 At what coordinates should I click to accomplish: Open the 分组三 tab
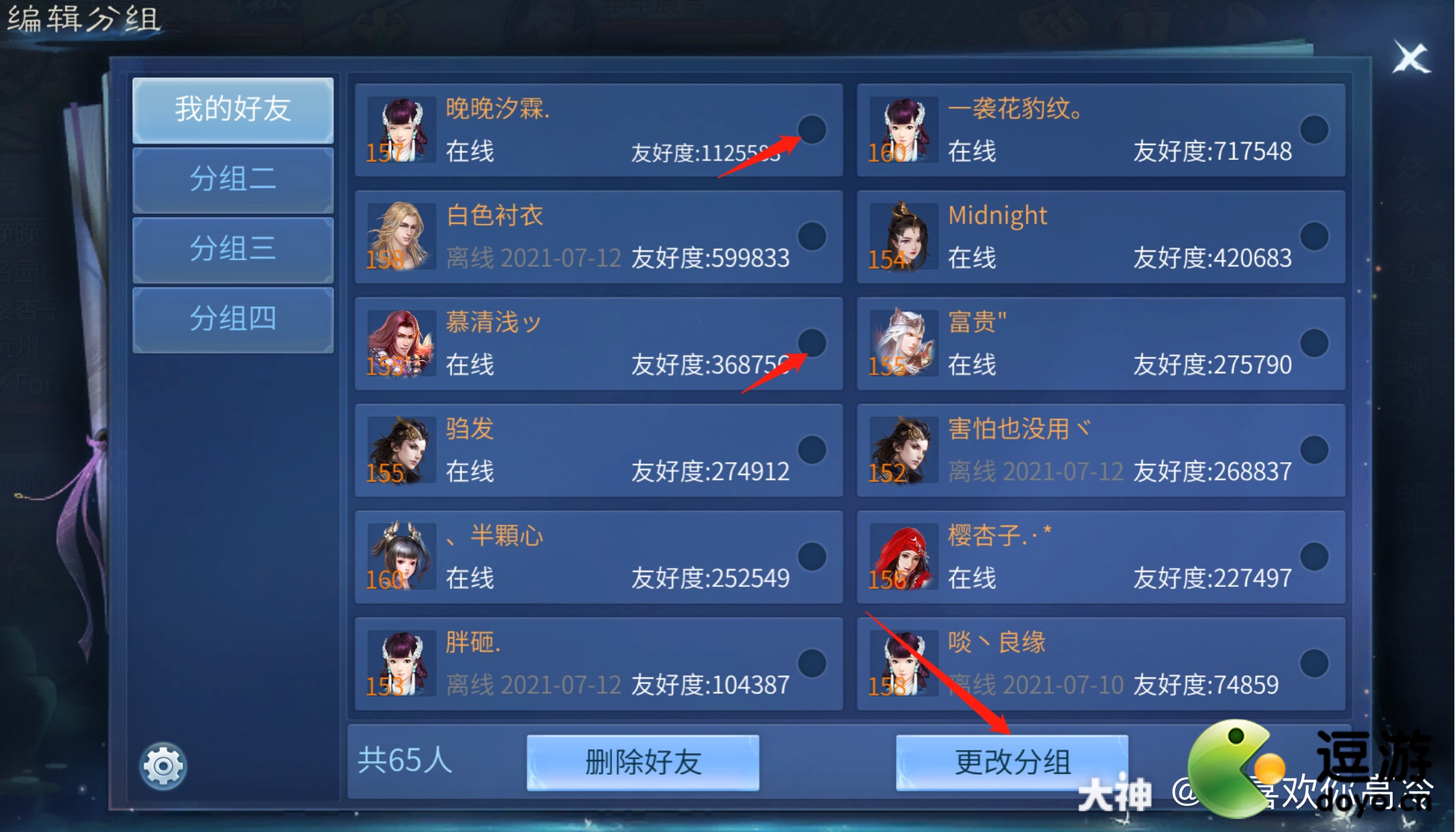click(233, 250)
